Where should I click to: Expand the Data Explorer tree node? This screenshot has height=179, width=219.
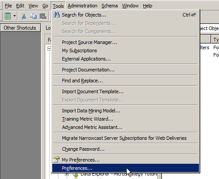click(67, 174)
